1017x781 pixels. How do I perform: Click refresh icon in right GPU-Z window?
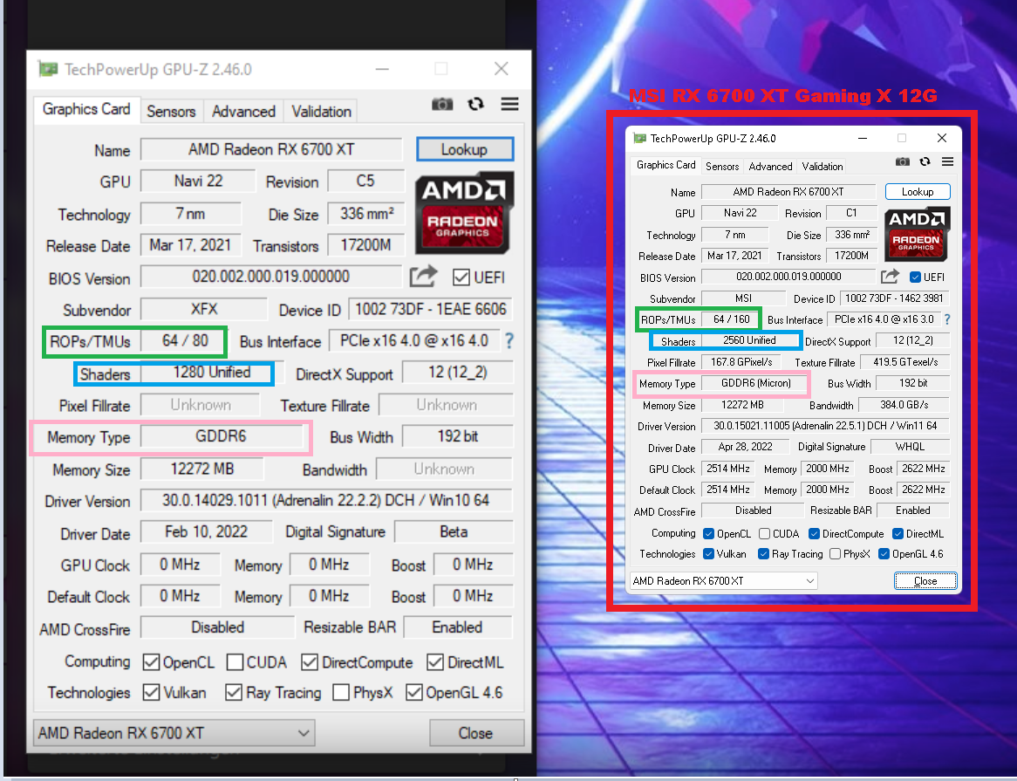click(925, 161)
